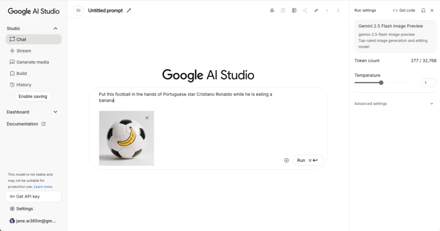Click the Enable saving button
This screenshot has width=440, height=231.
(33, 96)
